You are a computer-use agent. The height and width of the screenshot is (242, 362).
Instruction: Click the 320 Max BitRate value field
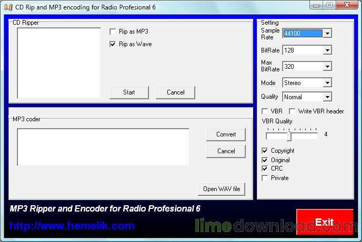[303, 67]
